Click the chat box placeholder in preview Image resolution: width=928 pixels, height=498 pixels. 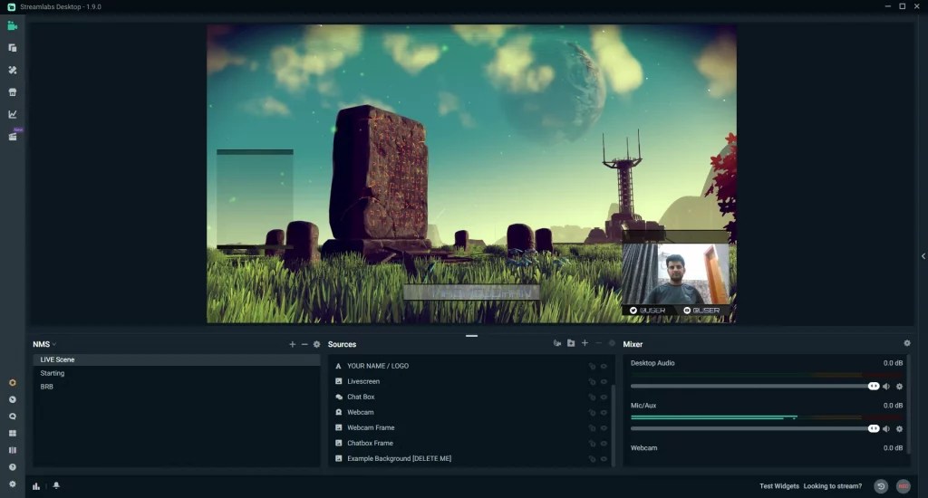coord(255,198)
